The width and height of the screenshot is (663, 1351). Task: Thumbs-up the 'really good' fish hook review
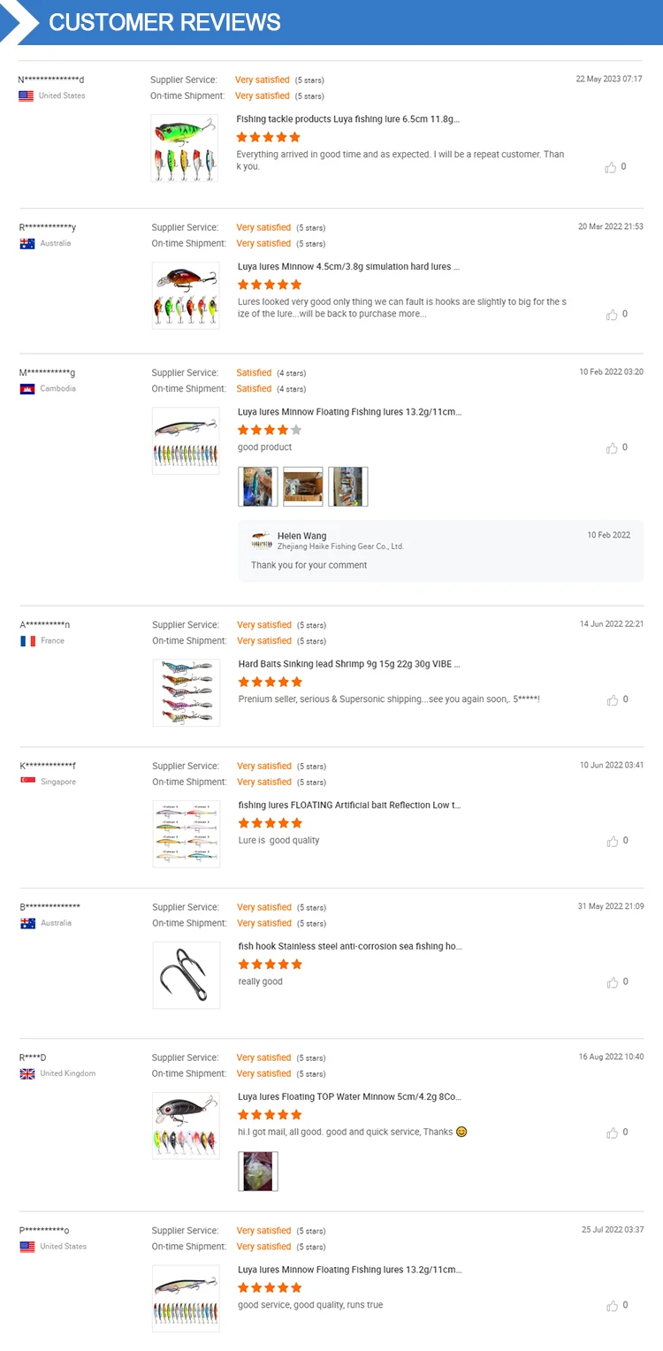(x=612, y=982)
